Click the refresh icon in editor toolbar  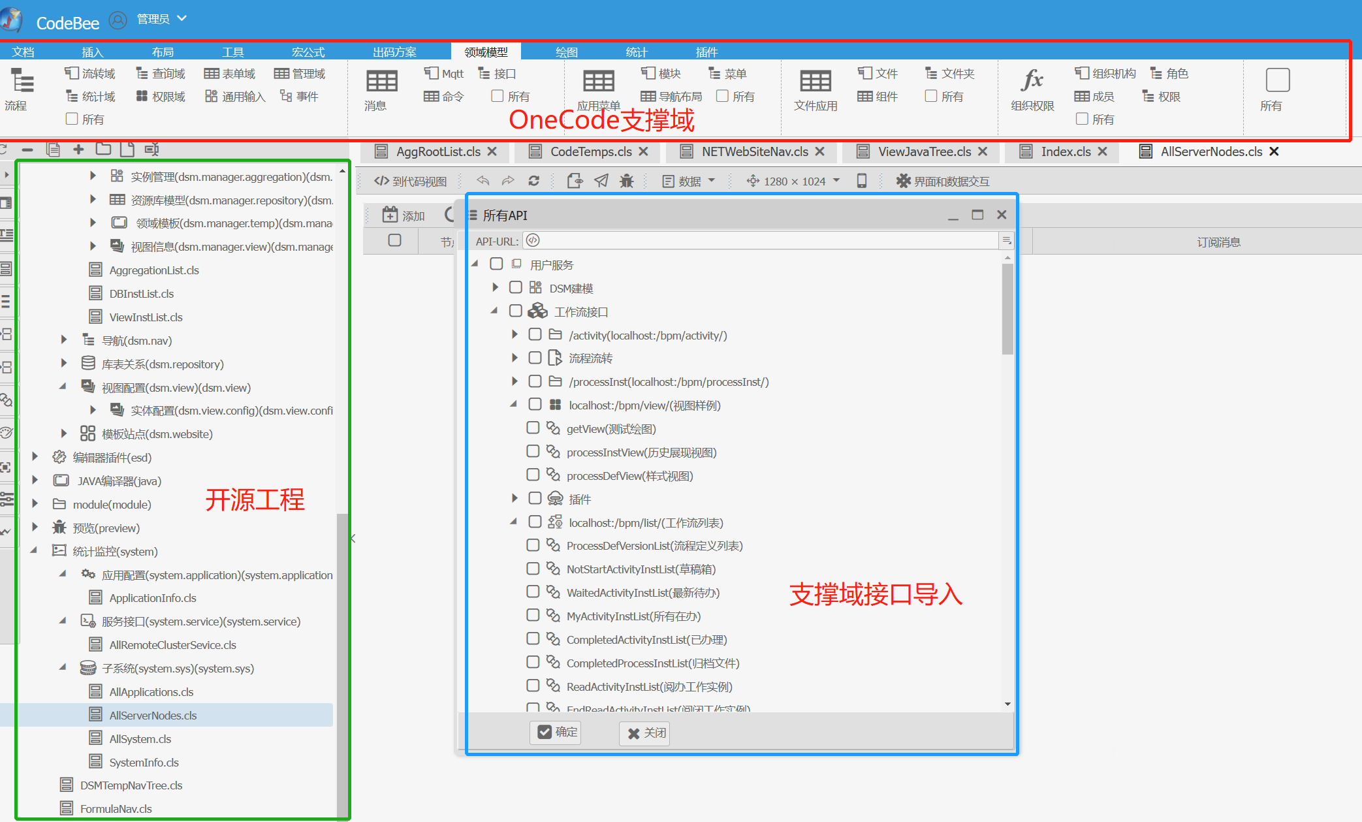pyautogui.click(x=533, y=181)
